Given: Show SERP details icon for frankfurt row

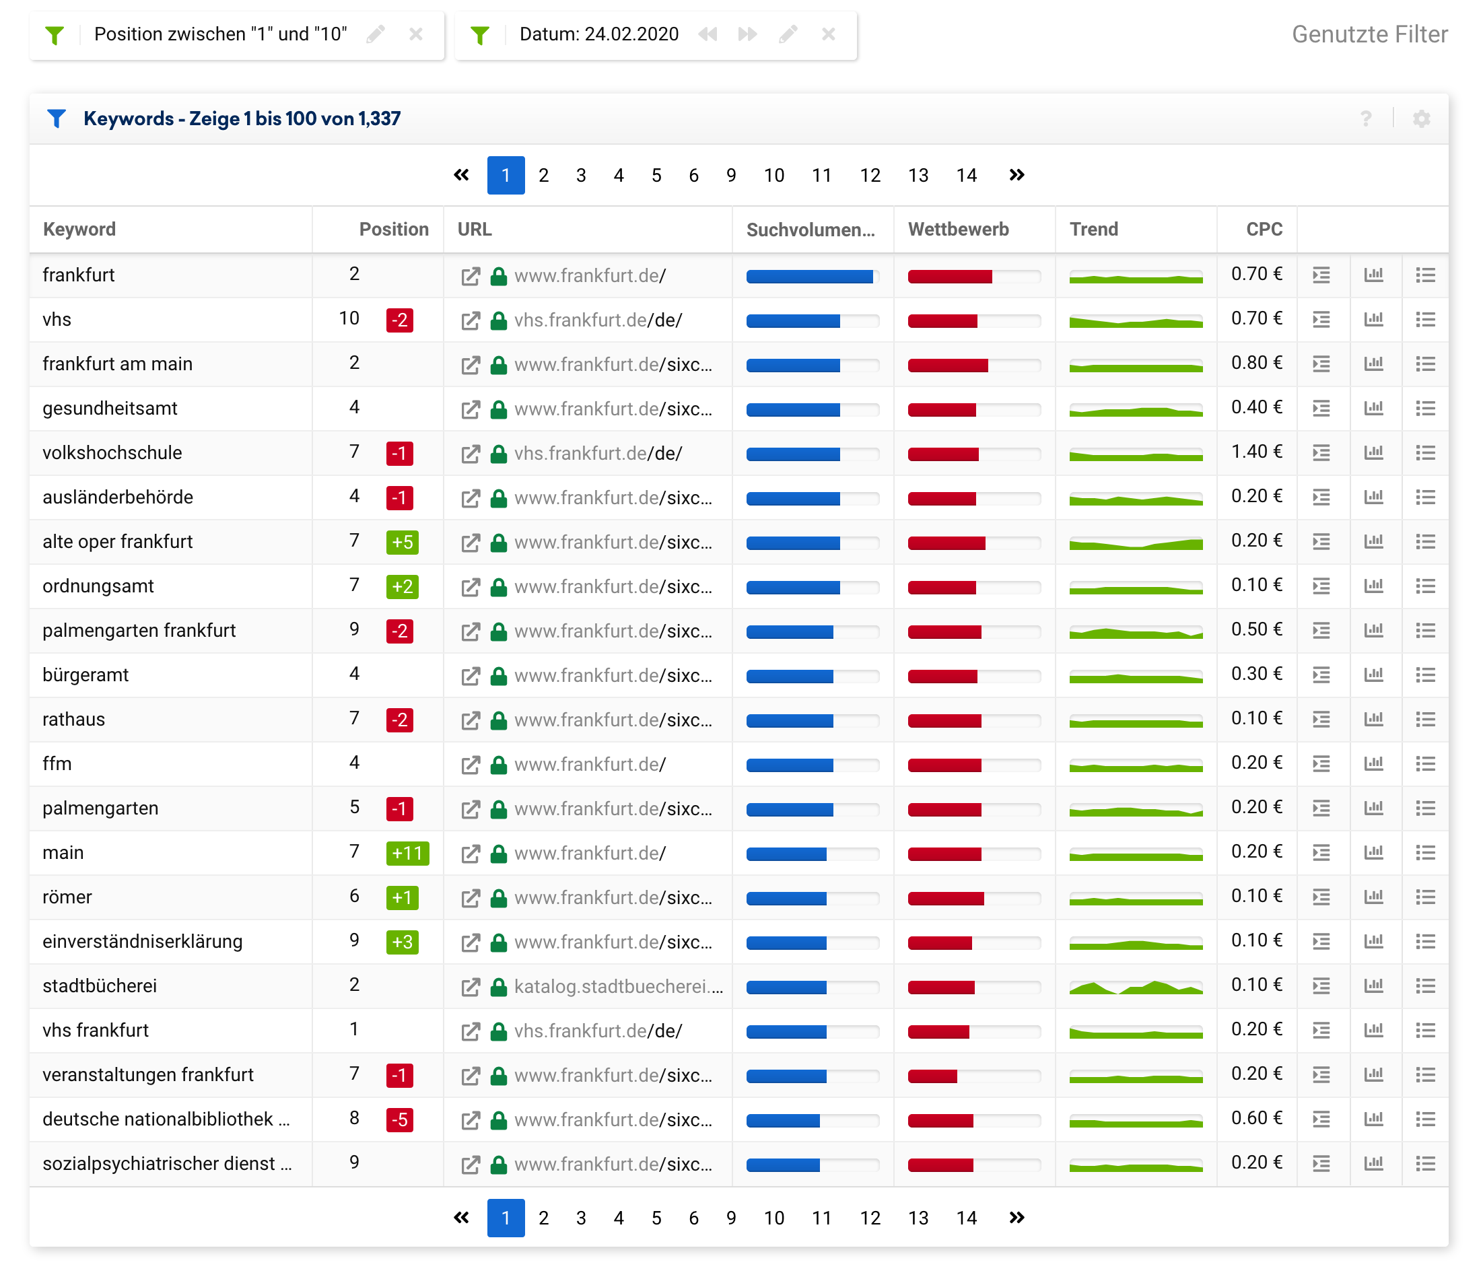Looking at the screenshot, I should click(1321, 275).
